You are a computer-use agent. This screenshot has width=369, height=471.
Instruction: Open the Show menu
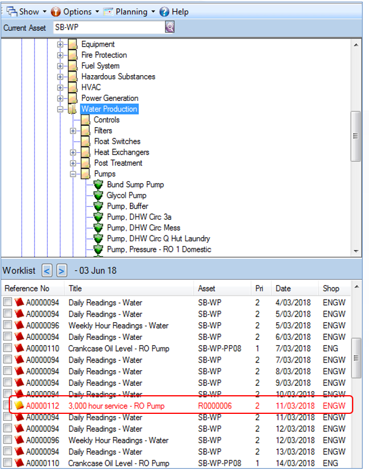click(x=27, y=12)
